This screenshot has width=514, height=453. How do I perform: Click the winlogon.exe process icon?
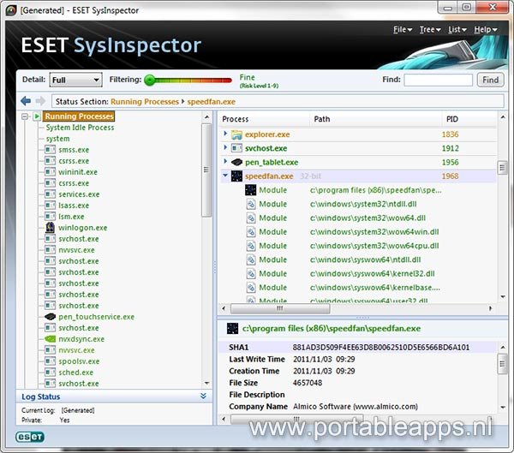tap(51, 228)
